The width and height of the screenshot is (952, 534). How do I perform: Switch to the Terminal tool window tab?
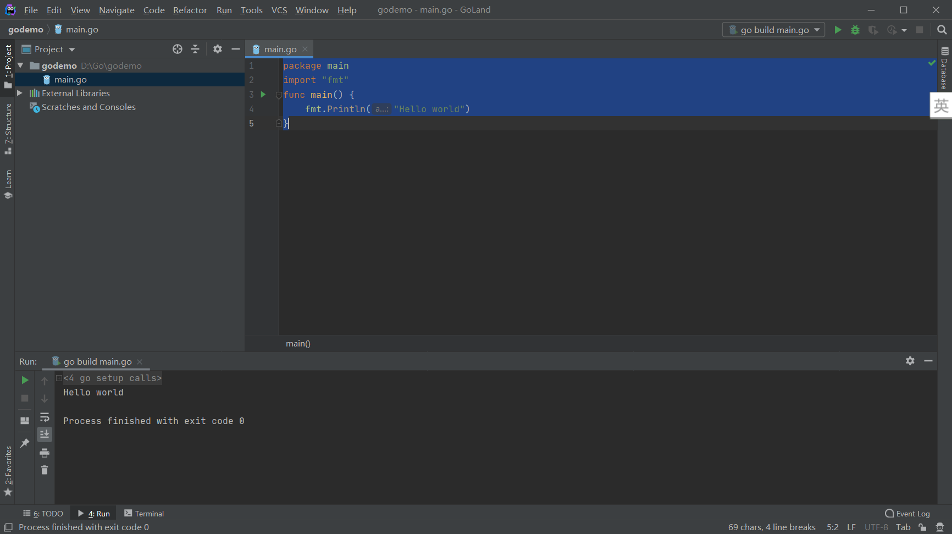pyautogui.click(x=144, y=514)
